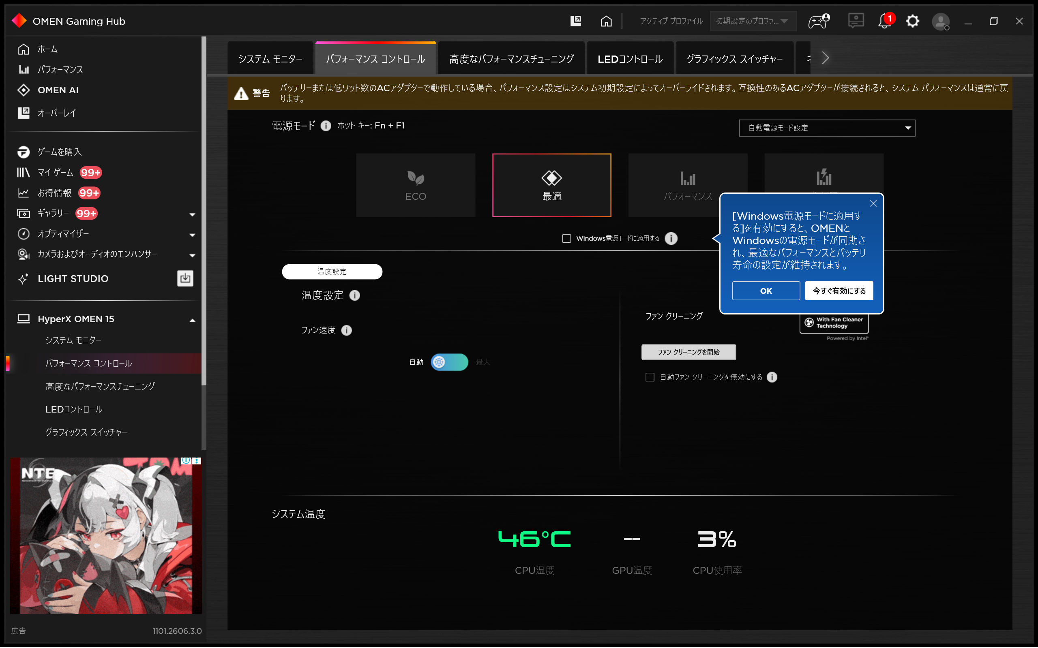This screenshot has height=648, width=1038.
Task: Click the tab bar right chevron arrow
Action: 826,58
